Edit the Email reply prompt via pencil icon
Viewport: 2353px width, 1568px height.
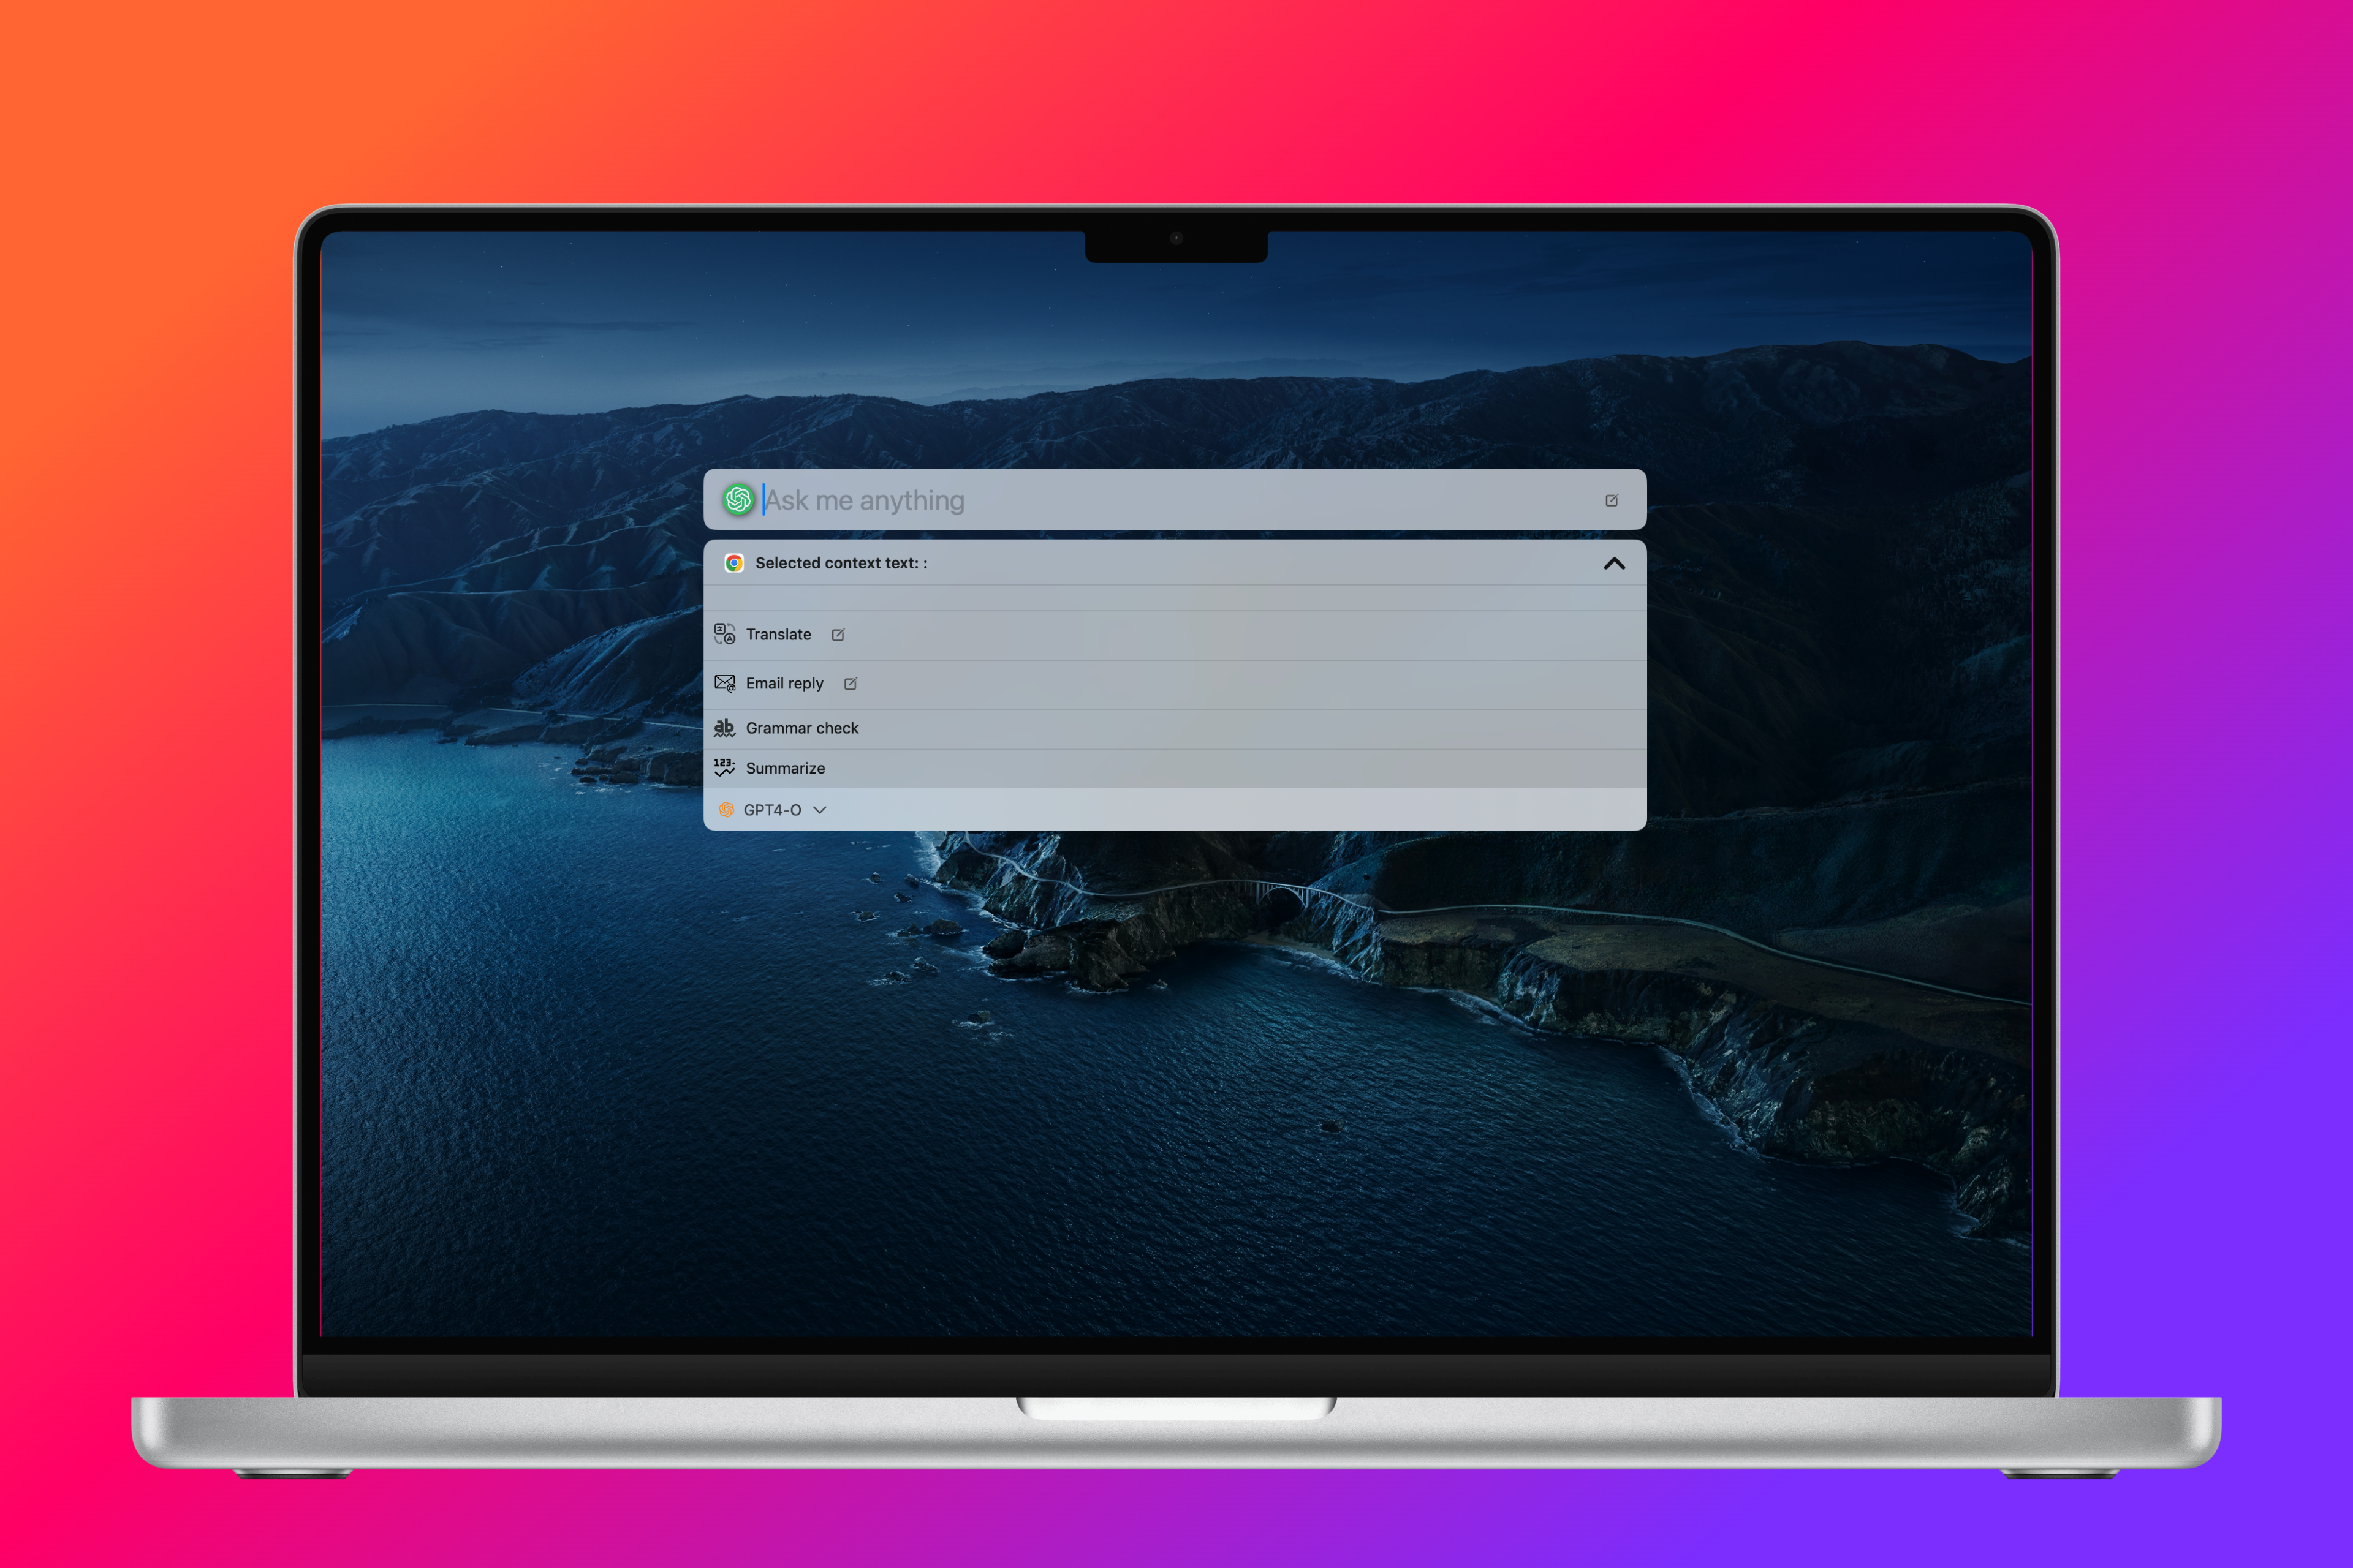coord(851,684)
